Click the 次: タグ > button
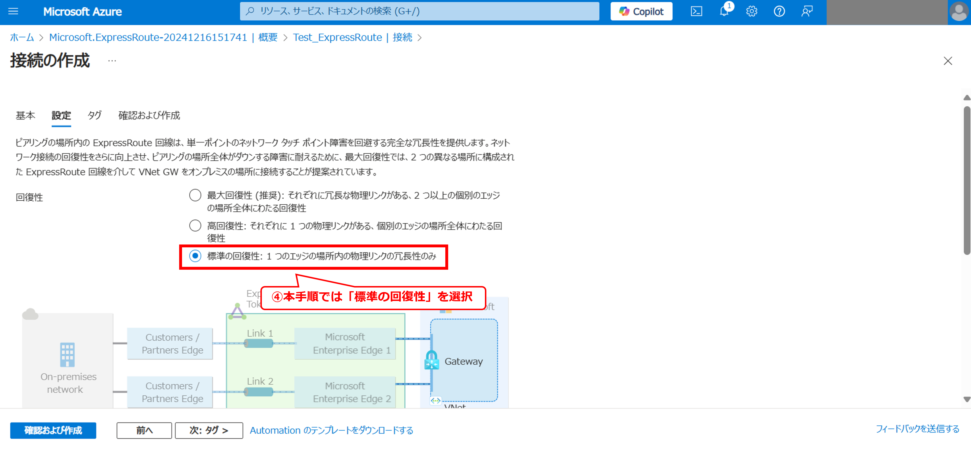 [209, 430]
